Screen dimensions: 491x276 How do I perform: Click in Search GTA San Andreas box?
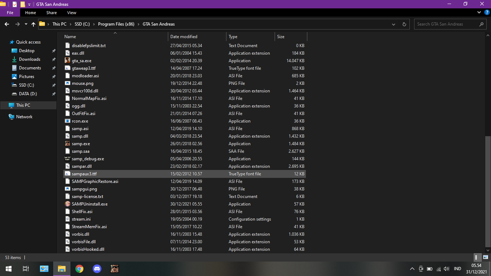click(450, 24)
